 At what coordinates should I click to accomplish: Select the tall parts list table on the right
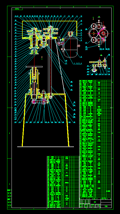tap(95, 140)
